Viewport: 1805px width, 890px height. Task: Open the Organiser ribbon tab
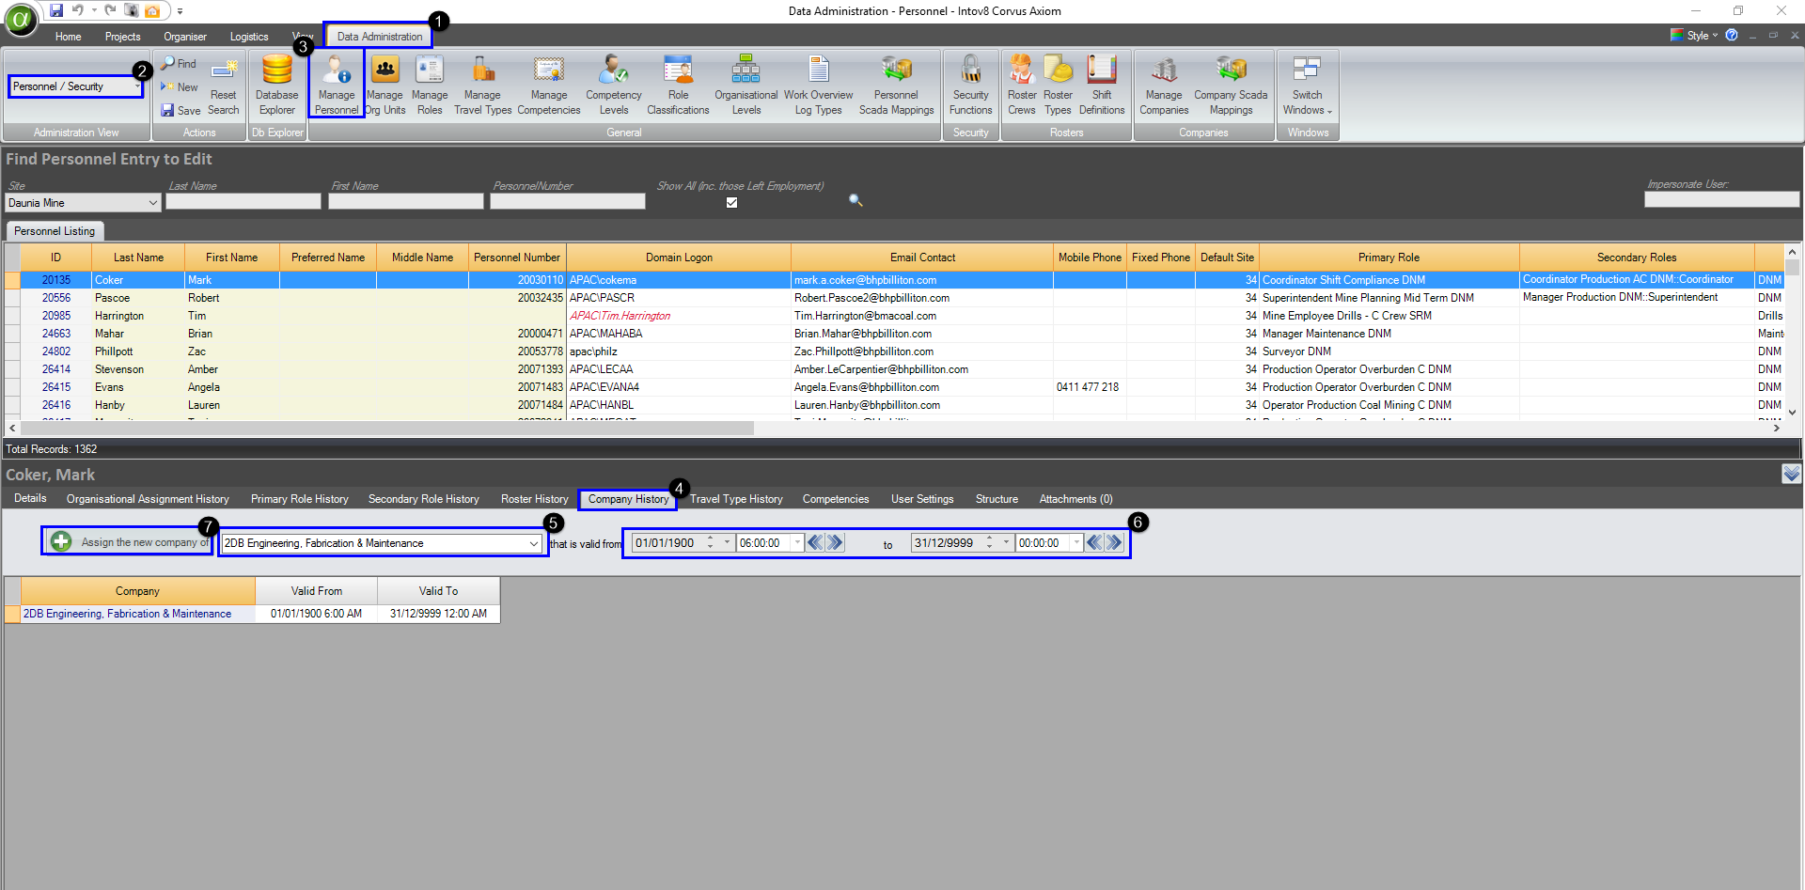185,37
